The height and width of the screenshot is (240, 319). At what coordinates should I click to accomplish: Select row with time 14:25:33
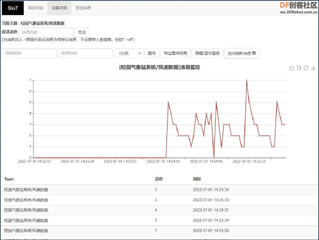(x=159, y=200)
